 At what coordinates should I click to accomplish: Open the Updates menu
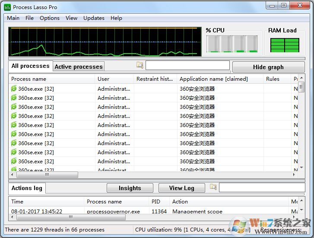tap(94, 18)
